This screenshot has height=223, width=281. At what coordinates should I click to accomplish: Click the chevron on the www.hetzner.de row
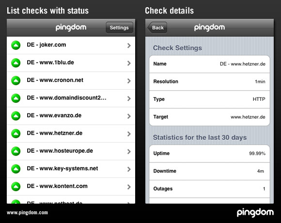(x=129, y=134)
